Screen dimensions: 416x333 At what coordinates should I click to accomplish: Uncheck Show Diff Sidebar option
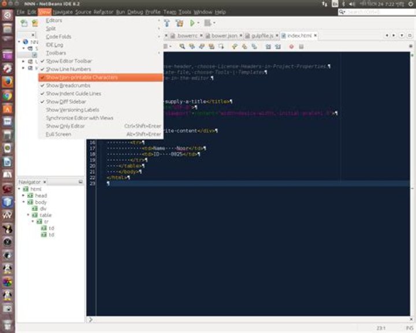(101, 102)
